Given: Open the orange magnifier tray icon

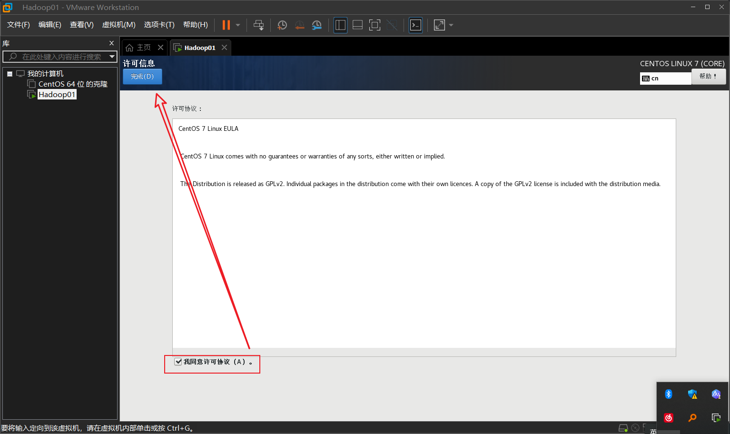Looking at the screenshot, I should coord(692,418).
